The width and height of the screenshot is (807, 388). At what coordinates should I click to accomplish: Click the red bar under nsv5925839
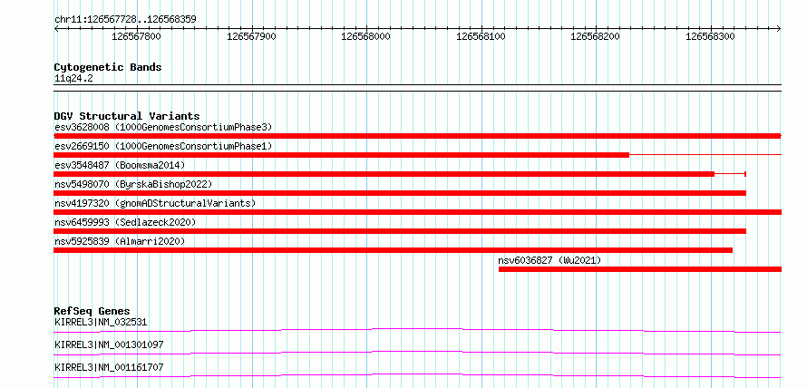pos(394,250)
